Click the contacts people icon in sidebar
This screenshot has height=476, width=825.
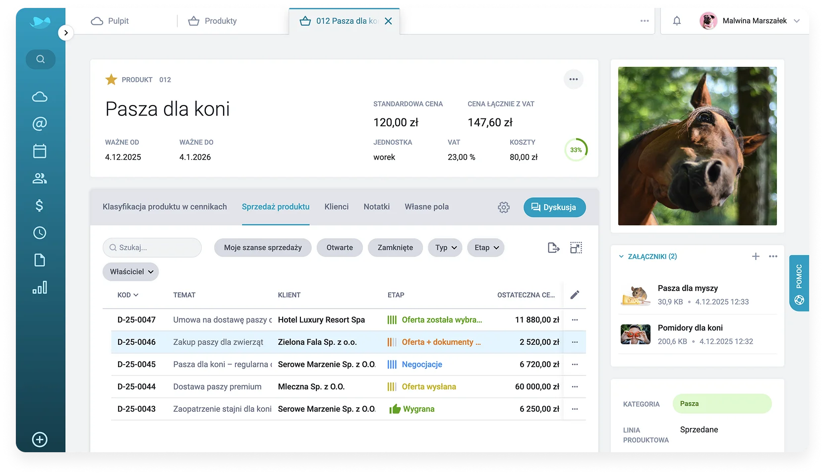pos(40,178)
